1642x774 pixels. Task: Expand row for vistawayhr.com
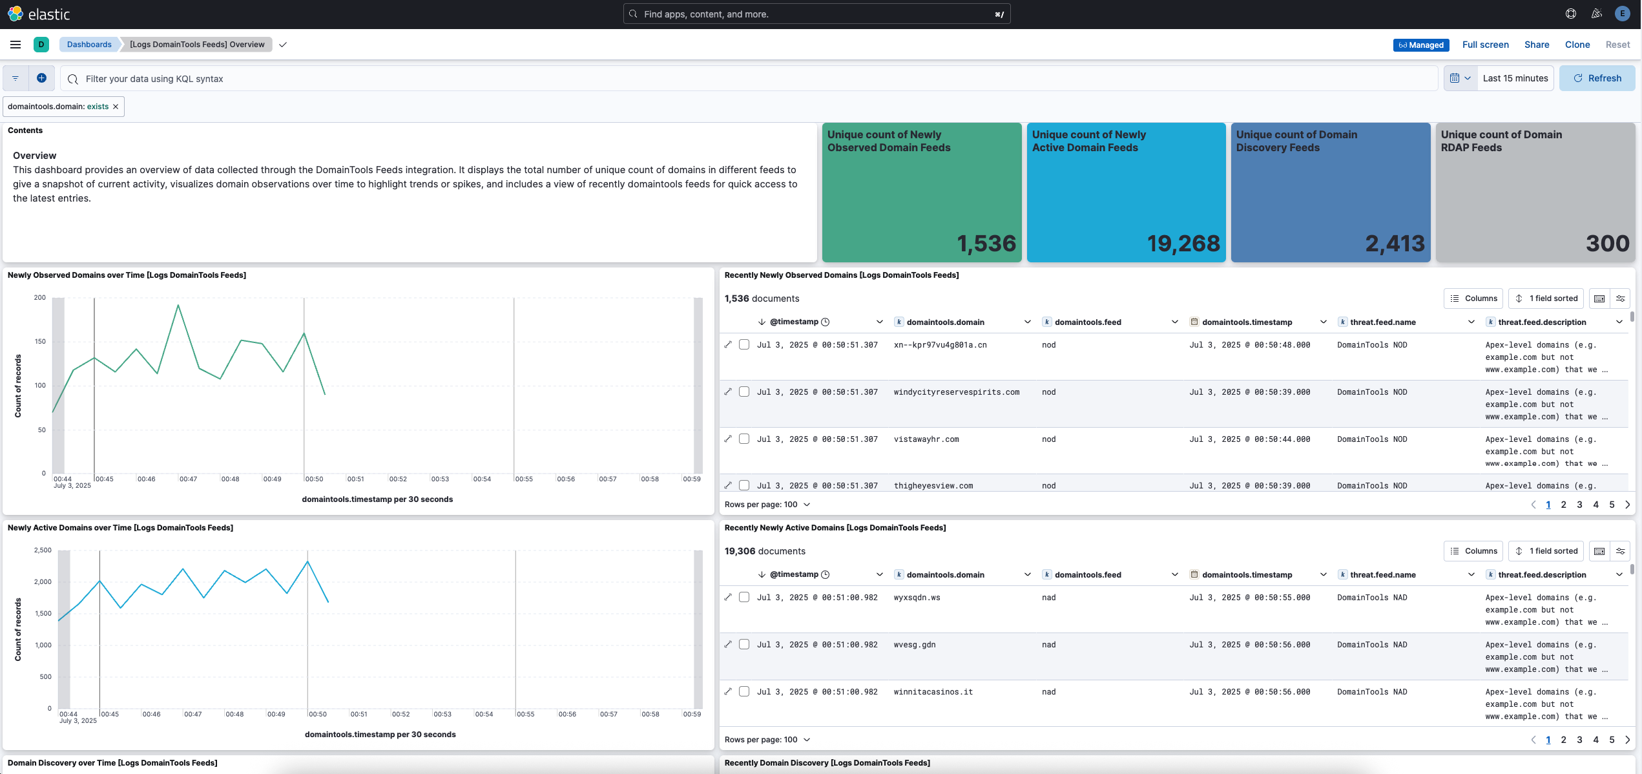pos(728,439)
